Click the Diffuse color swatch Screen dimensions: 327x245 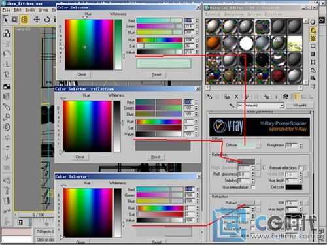(247, 146)
